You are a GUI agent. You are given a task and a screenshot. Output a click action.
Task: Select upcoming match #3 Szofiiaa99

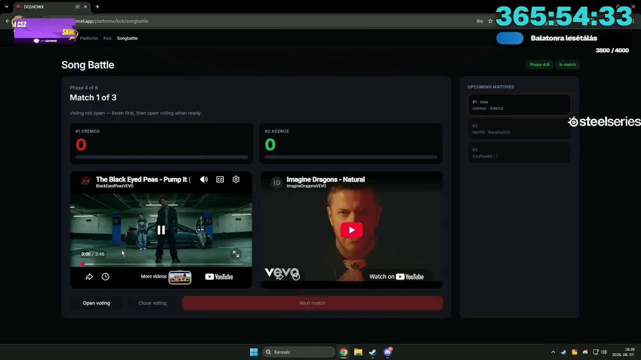pyautogui.click(x=519, y=153)
